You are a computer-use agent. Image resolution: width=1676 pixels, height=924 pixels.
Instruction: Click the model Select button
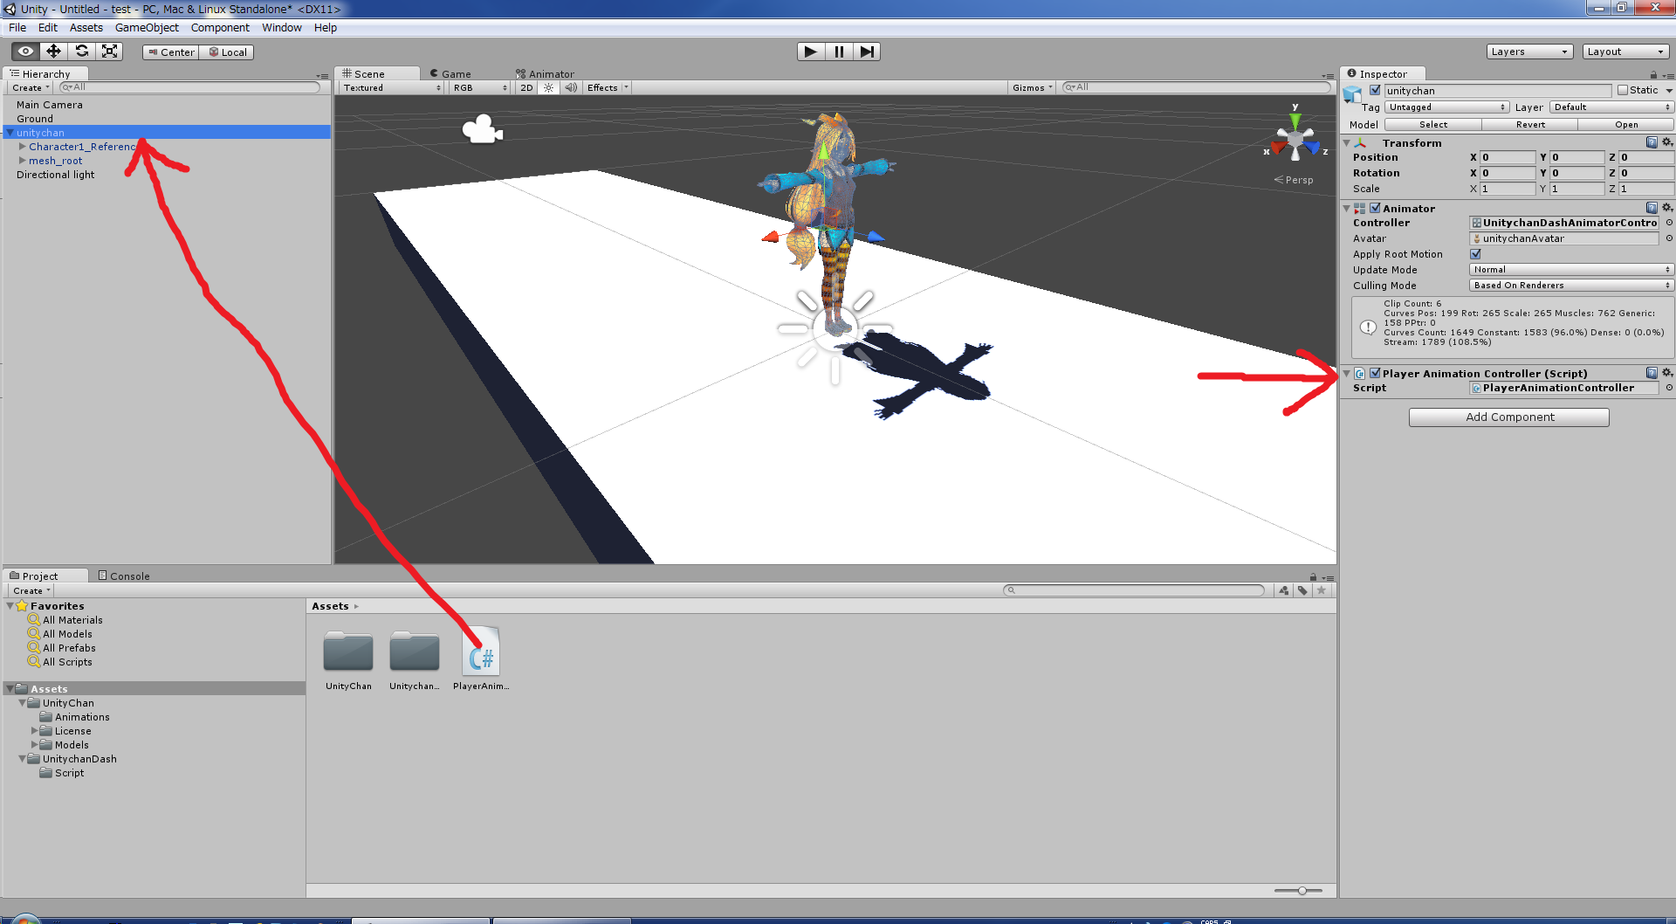click(1433, 125)
